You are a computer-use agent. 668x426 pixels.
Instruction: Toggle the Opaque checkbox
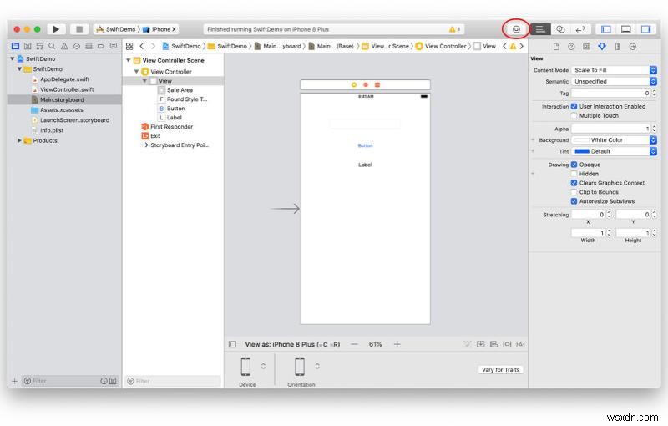pyautogui.click(x=574, y=165)
